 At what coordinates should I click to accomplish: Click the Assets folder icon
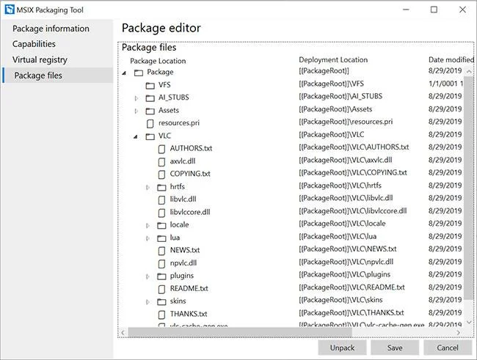point(150,111)
